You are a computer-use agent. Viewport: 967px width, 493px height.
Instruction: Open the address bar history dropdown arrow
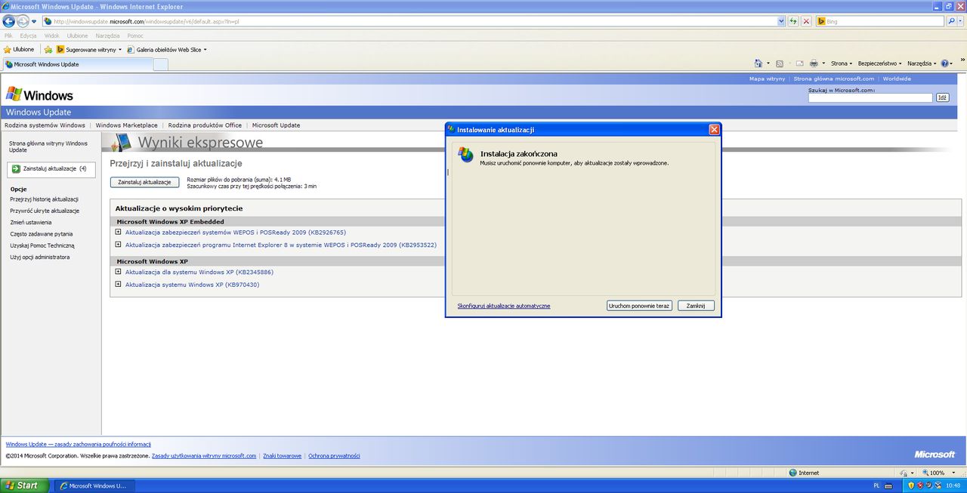[x=781, y=21]
